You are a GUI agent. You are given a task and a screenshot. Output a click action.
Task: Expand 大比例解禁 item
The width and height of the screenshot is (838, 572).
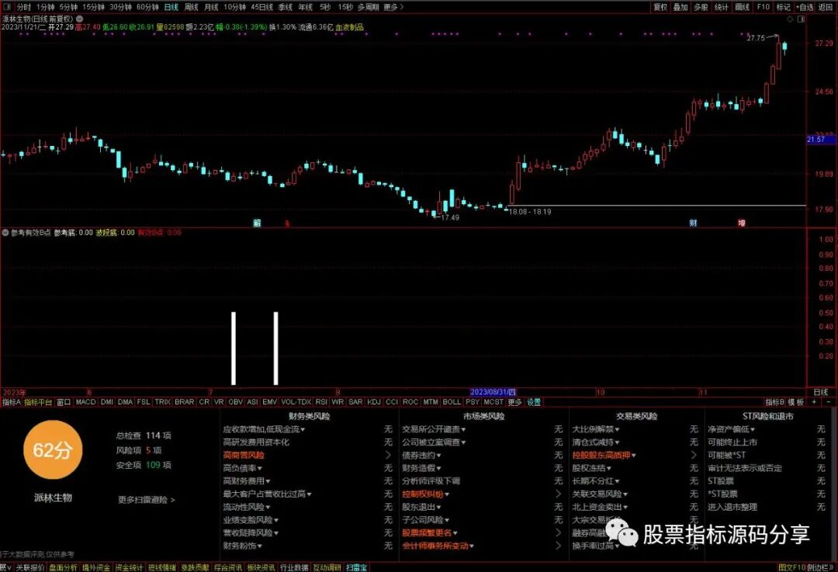pyautogui.click(x=596, y=429)
